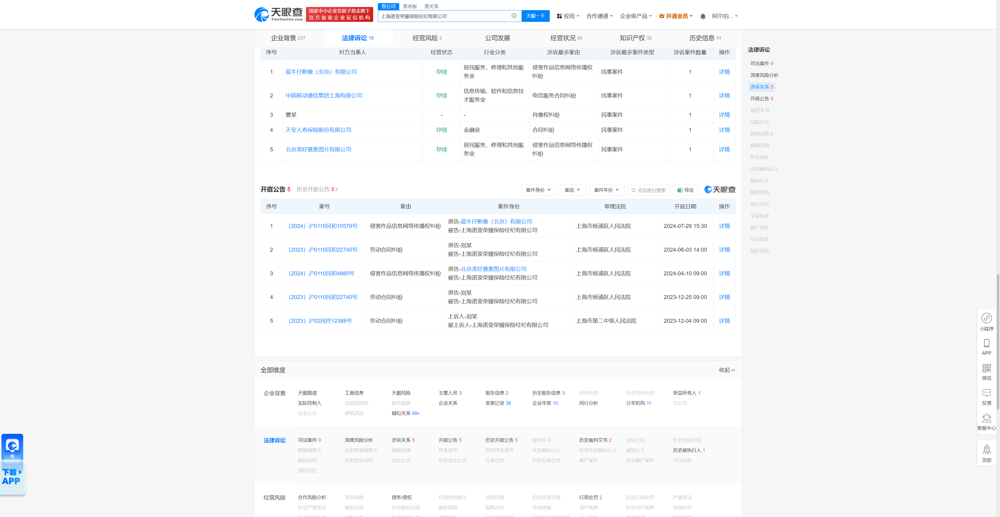Open 开通会员 membership menu
This screenshot has height=517, width=1000.
(x=676, y=16)
